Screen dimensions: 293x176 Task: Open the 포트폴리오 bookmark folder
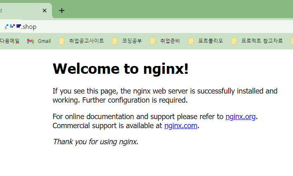click(x=206, y=41)
